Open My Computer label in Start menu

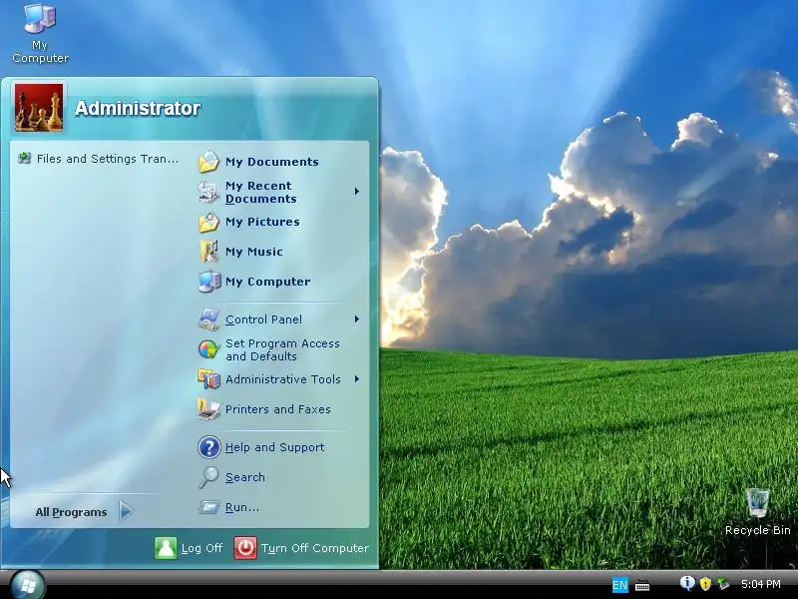pyautogui.click(x=267, y=282)
